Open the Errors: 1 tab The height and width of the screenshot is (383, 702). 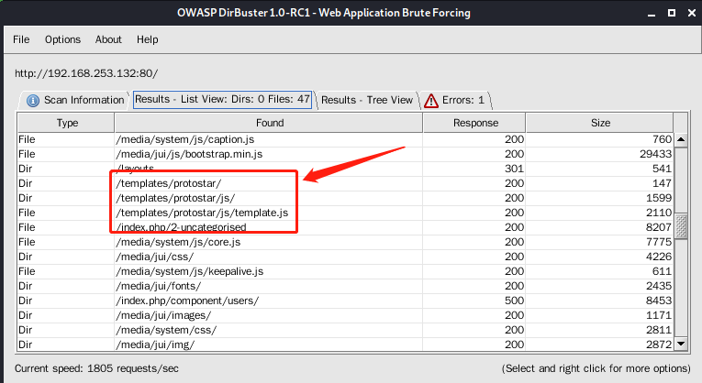click(456, 100)
